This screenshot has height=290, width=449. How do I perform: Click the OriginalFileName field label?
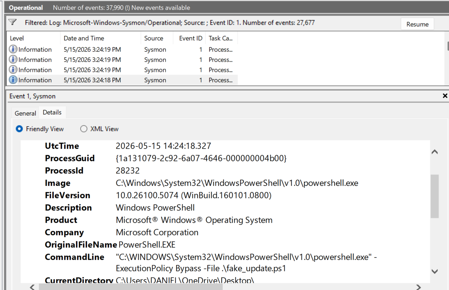coord(81,245)
